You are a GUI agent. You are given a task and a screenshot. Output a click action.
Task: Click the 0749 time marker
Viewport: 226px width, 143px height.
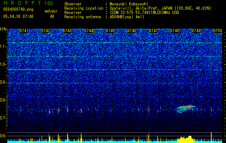point(196,31)
